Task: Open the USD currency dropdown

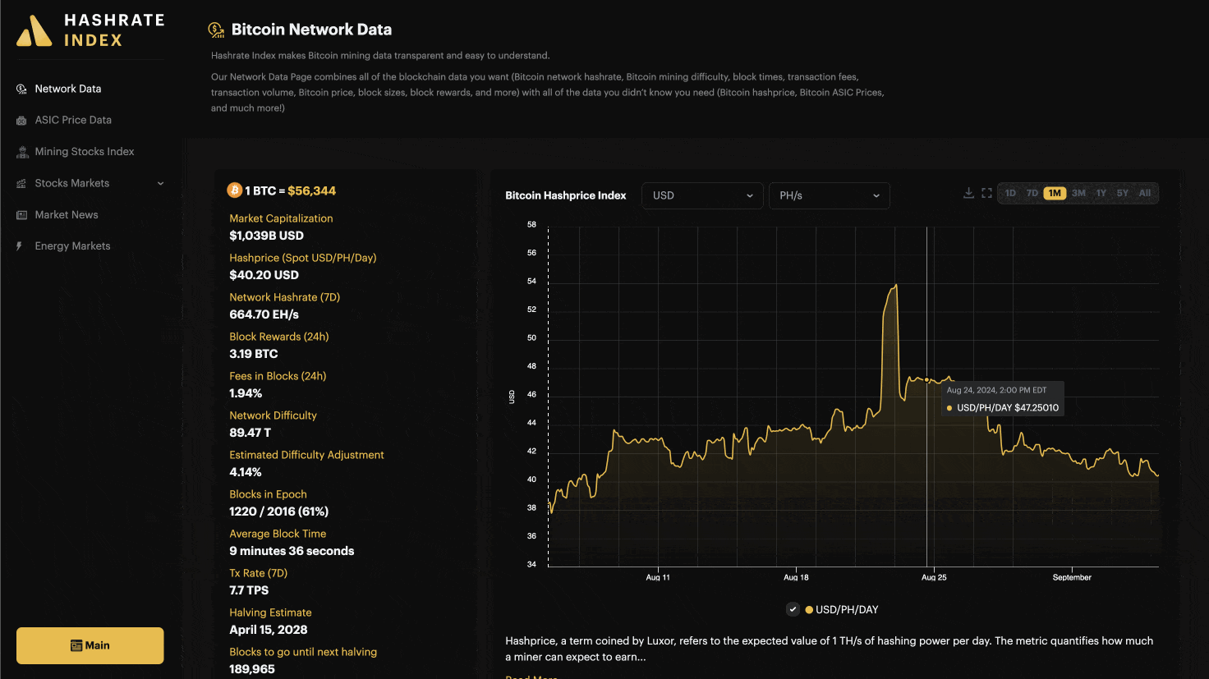Action: pos(702,195)
